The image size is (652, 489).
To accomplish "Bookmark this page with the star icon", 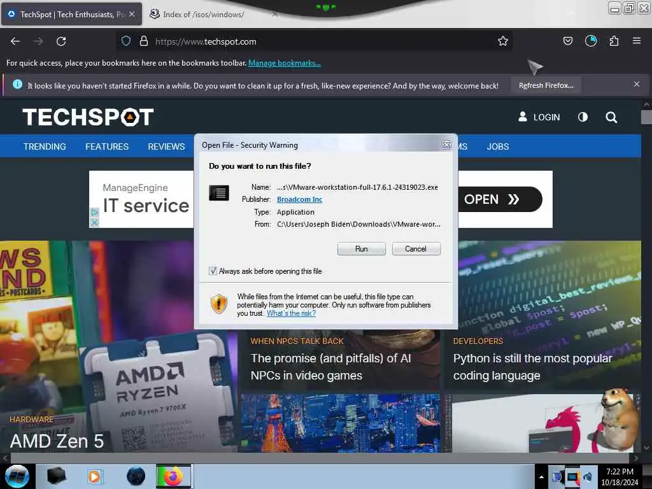I will [503, 41].
